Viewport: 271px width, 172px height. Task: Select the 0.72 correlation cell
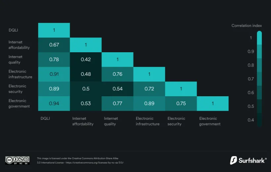click(x=149, y=89)
